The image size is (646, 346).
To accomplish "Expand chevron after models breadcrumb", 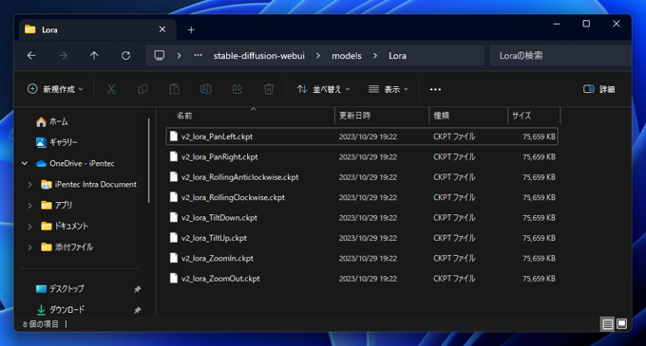I will [375, 56].
